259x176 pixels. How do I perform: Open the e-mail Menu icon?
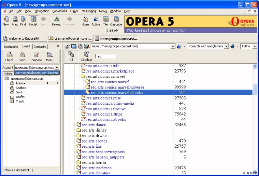coord(50,57)
